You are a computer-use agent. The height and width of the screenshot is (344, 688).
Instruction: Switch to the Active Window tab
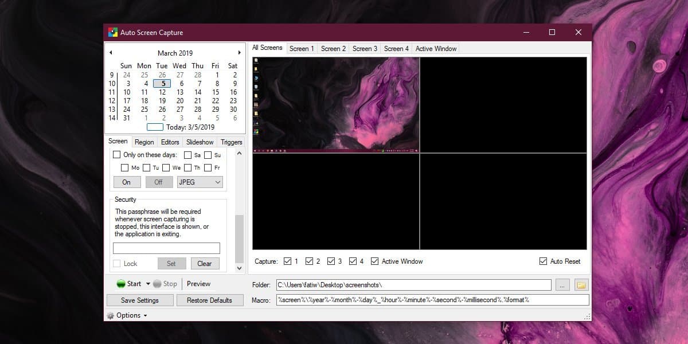436,49
